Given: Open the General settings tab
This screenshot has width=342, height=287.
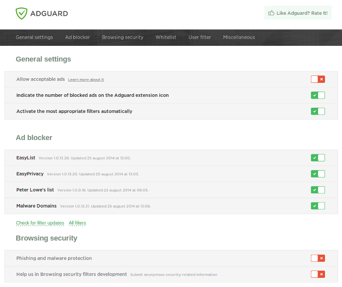Looking at the screenshot, I should pos(34,38).
